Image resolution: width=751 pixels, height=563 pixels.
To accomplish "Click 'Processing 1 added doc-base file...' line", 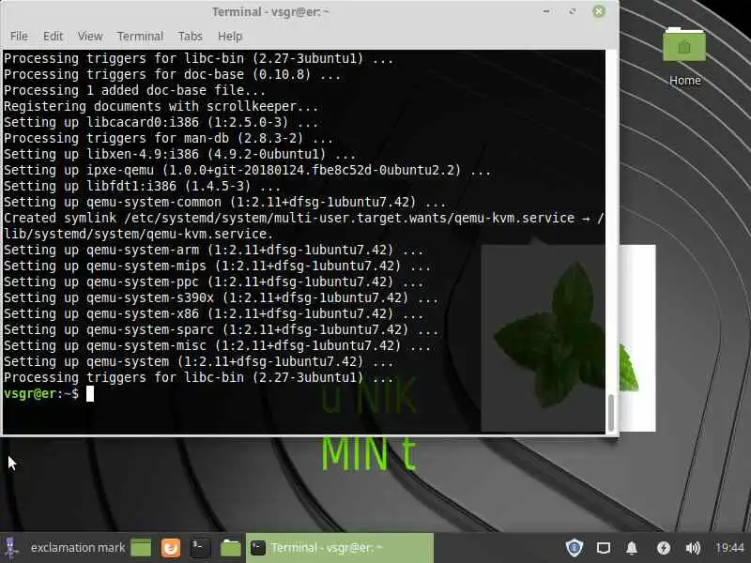I will (134, 90).
